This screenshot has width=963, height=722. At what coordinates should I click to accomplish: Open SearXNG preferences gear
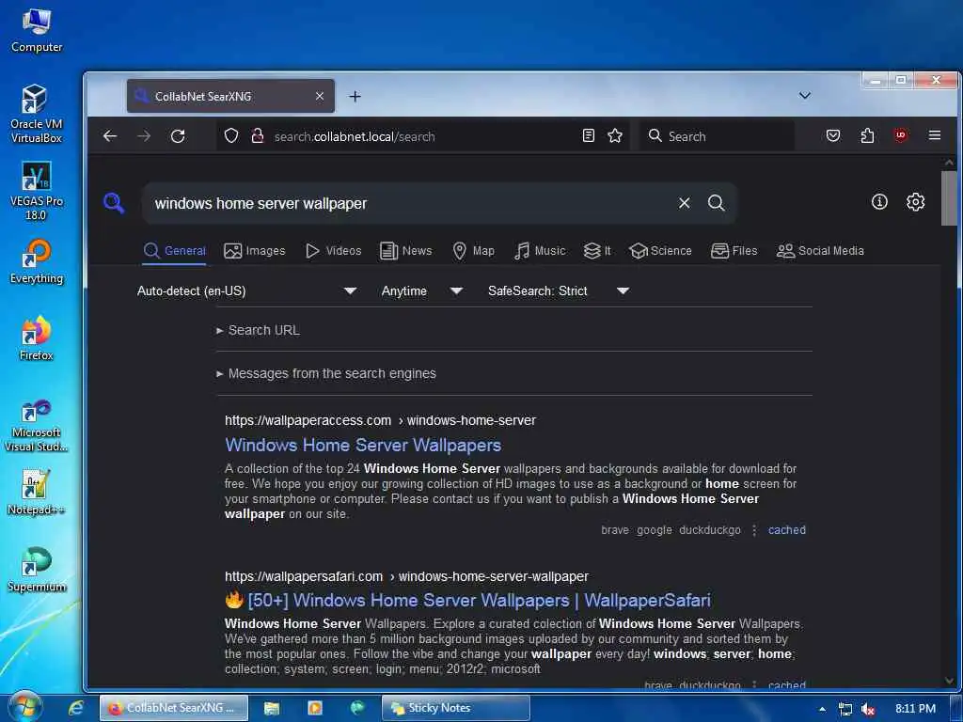[x=915, y=201]
